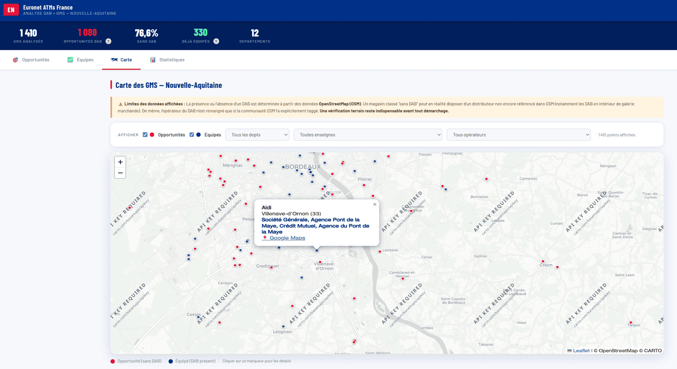
Task: Click the 12 Départements stat
Action: click(x=255, y=36)
